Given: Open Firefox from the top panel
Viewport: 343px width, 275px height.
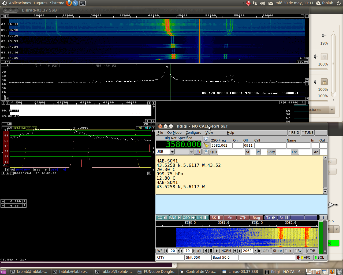Looking at the screenshot, I should point(69,3).
